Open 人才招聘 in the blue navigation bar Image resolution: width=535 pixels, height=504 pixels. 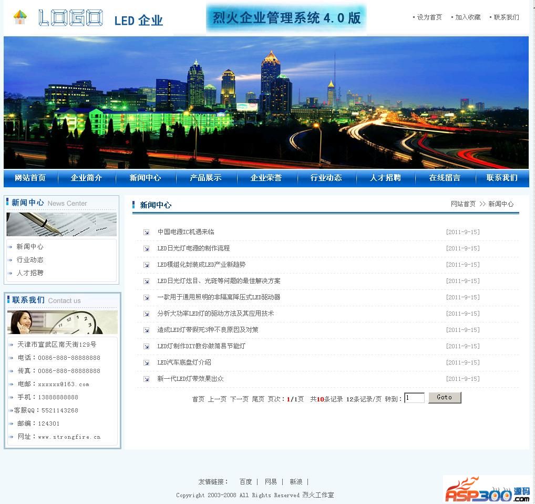point(386,178)
